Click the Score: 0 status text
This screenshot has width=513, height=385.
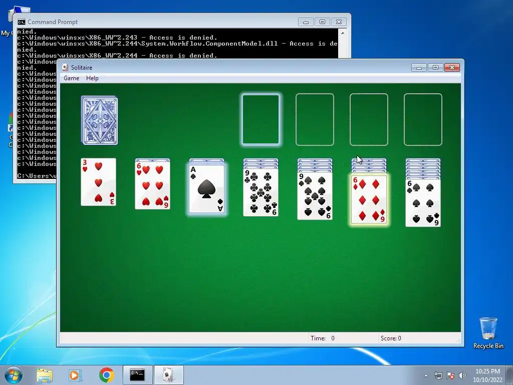[x=391, y=338]
